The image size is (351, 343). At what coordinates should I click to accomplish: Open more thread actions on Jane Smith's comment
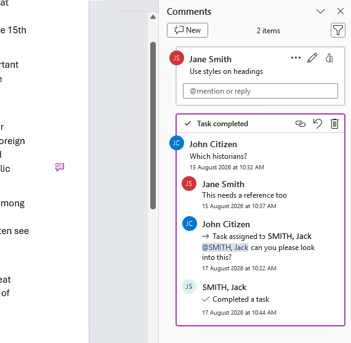(296, 58)
